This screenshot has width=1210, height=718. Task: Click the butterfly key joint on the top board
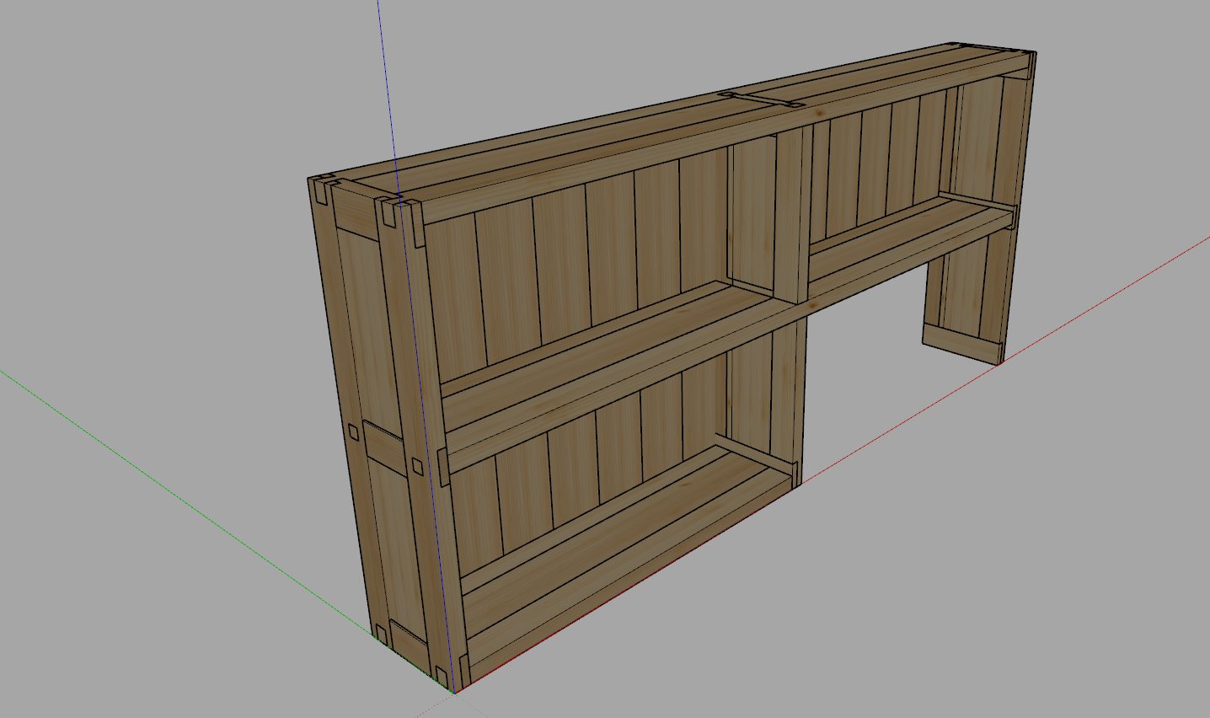761,99
